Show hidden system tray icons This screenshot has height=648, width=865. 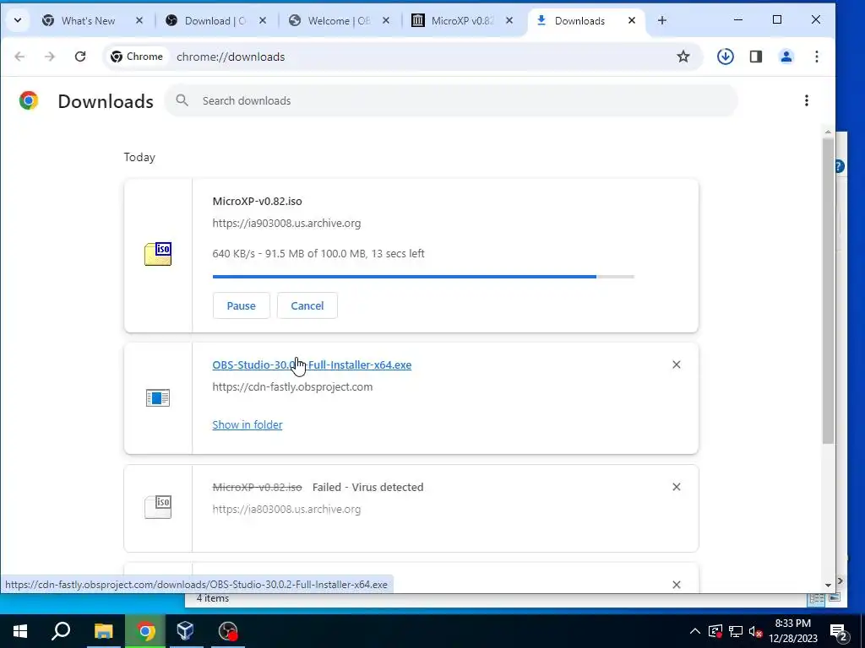coord(695,631)
